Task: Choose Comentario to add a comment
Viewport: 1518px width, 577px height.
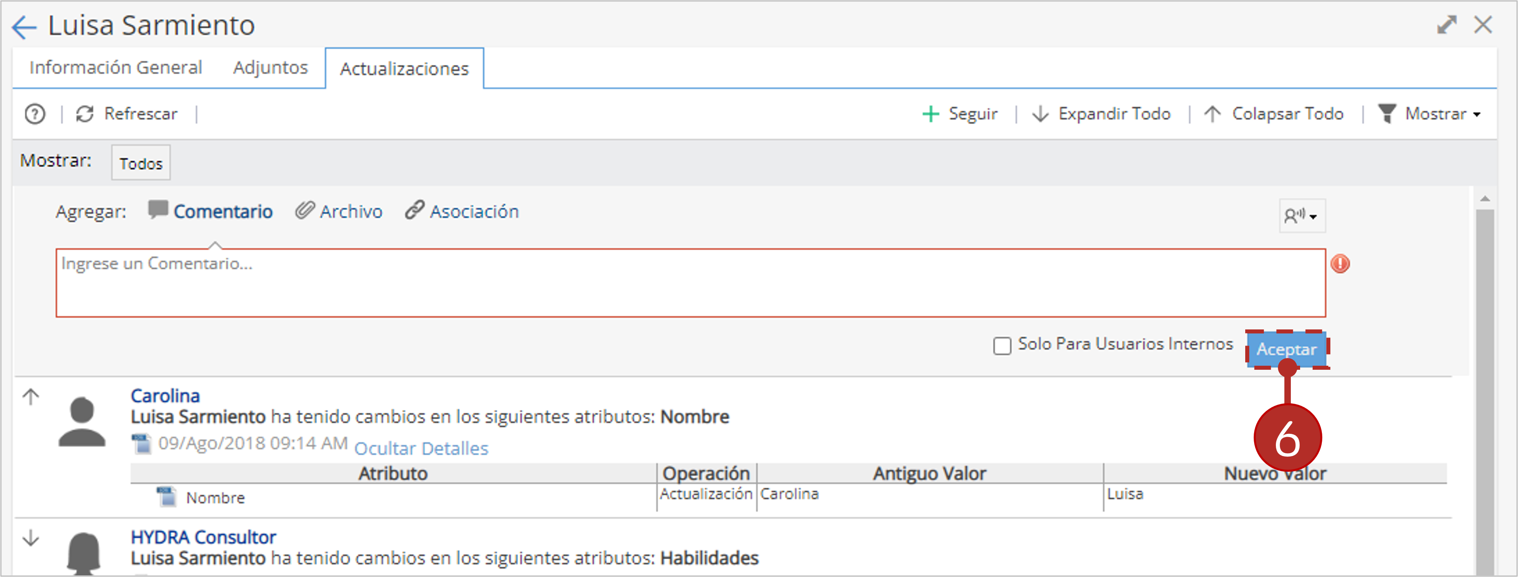Action: pos(210,211)
